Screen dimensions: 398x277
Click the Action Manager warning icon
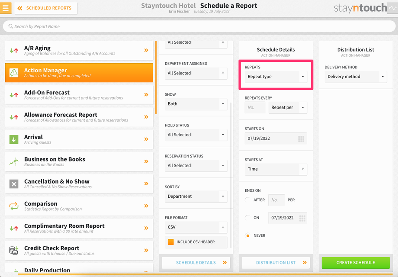[14, 73]
